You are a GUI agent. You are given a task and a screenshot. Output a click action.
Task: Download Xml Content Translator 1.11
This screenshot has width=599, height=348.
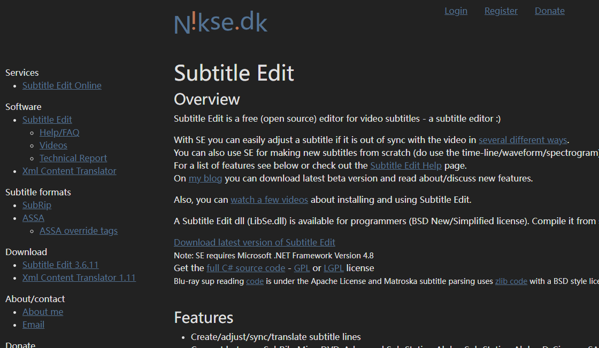coord(79,278)
